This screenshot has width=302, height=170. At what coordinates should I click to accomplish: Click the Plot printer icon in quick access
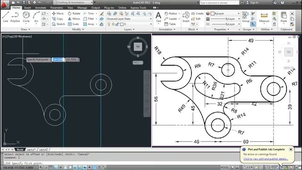[34, 2]
